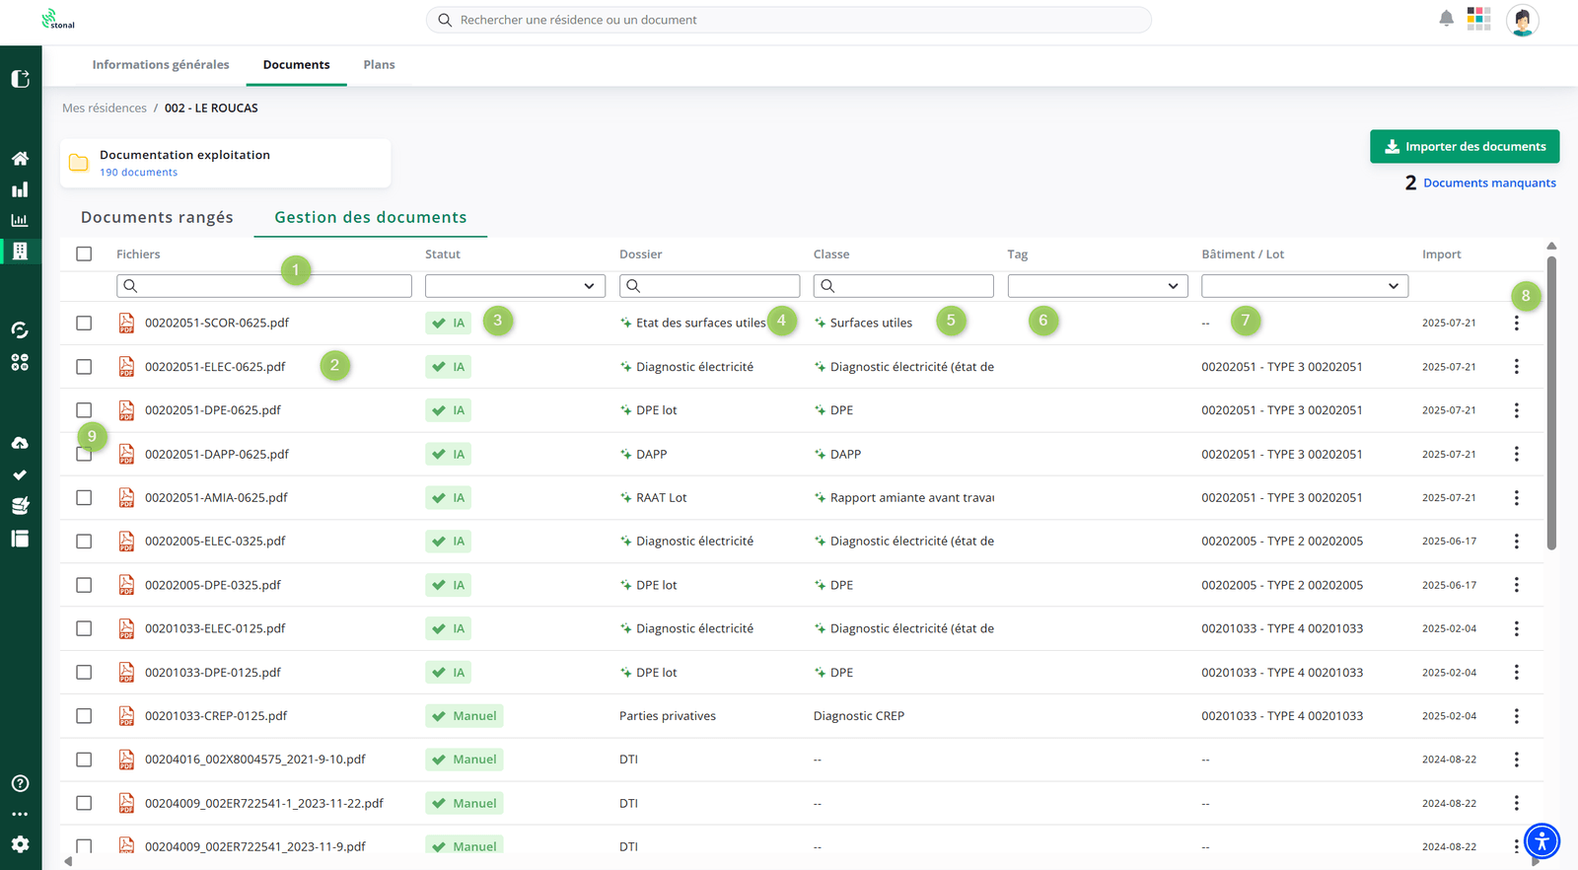Open the help question mark icon

[20, 783]
